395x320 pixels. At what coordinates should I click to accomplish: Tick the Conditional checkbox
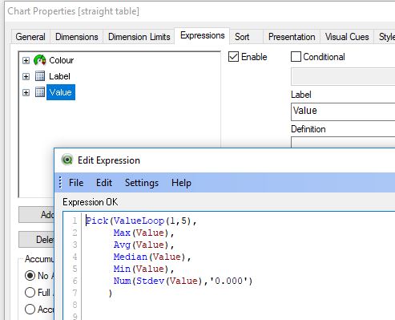(296, 57)
